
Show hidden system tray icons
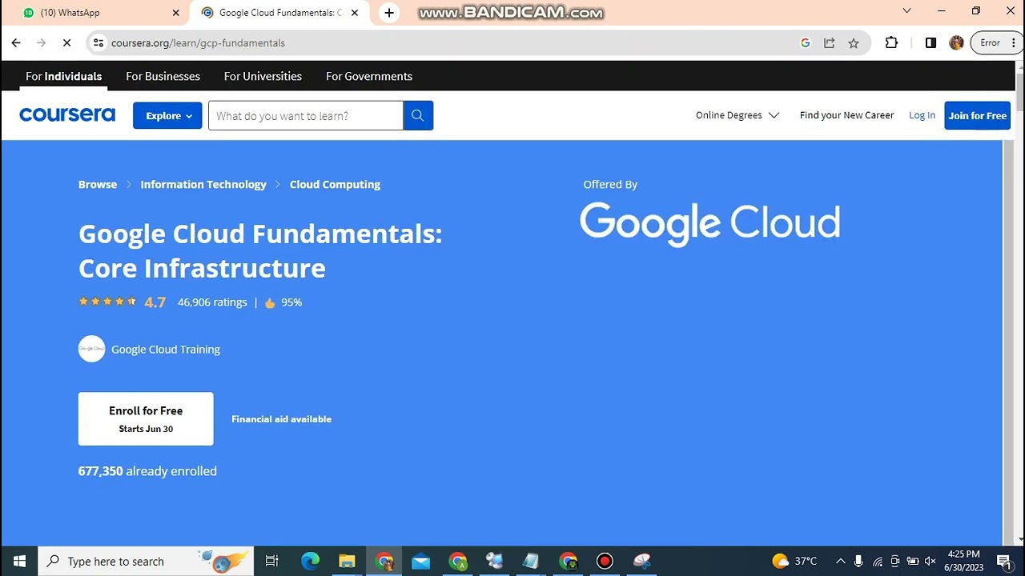(x=840, y=561)
